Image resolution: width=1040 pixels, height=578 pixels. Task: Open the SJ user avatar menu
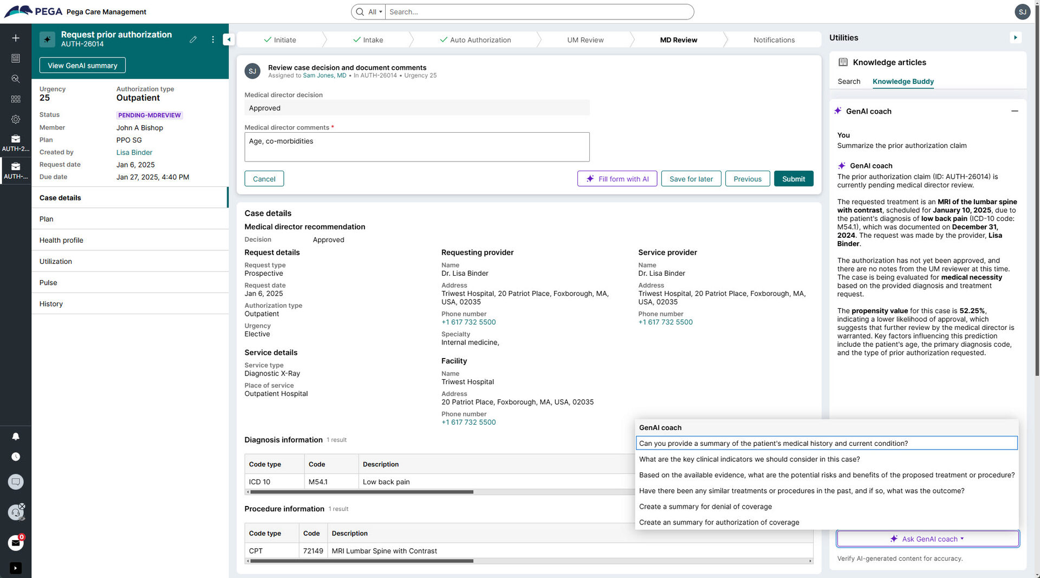tap(1022, 12)
